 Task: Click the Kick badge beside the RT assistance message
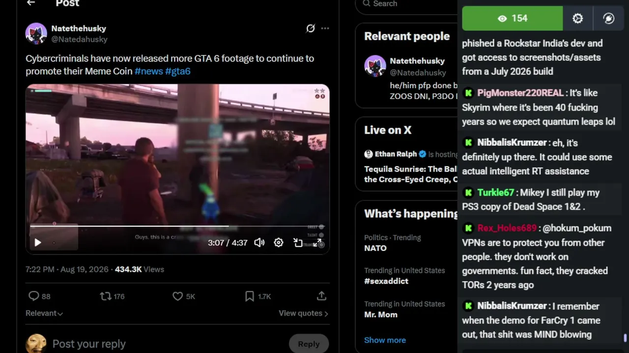(468, 143)
